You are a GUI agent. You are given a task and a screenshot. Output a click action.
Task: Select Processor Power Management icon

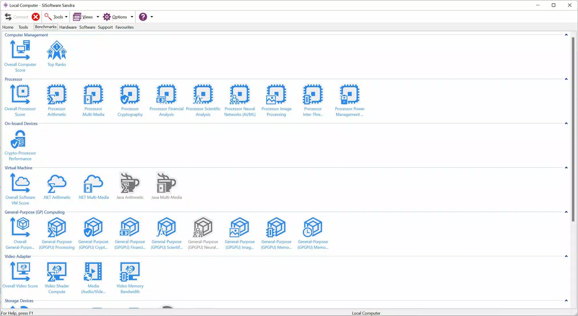pos(349,100)
